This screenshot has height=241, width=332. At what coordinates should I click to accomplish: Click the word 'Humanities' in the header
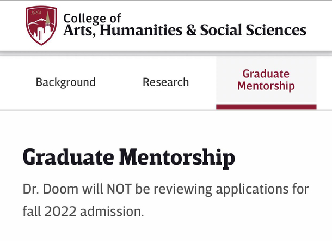[x=141, y=30]
